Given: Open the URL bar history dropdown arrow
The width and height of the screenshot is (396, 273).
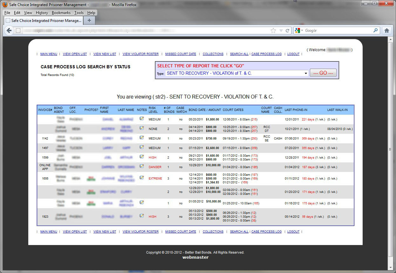Looking at the screenshot, I should click(x=281, y=31).
